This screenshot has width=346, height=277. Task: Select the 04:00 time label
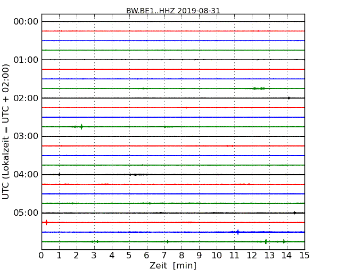pyautogui.click(x=26, y=175)
